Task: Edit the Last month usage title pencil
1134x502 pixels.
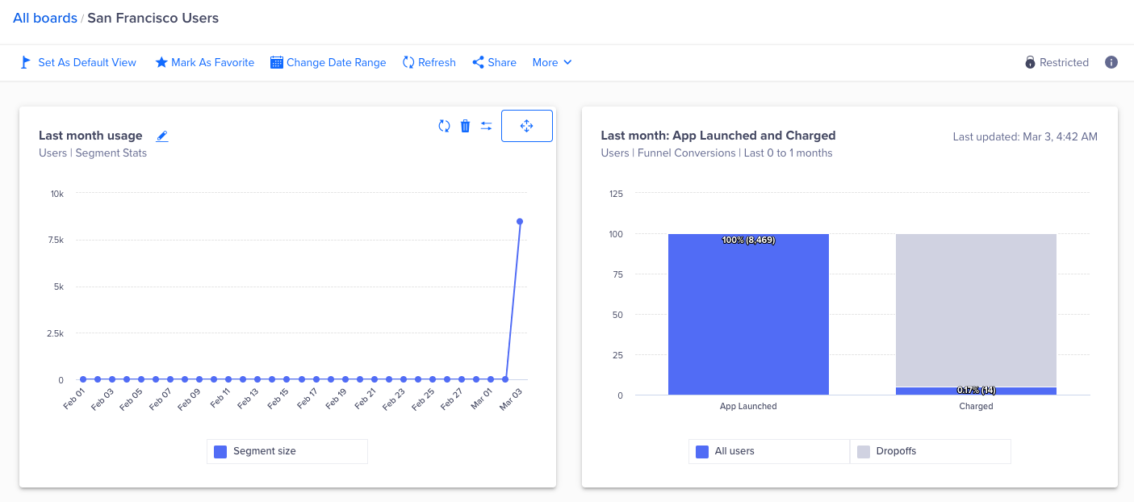Action: tap(162, 136)
